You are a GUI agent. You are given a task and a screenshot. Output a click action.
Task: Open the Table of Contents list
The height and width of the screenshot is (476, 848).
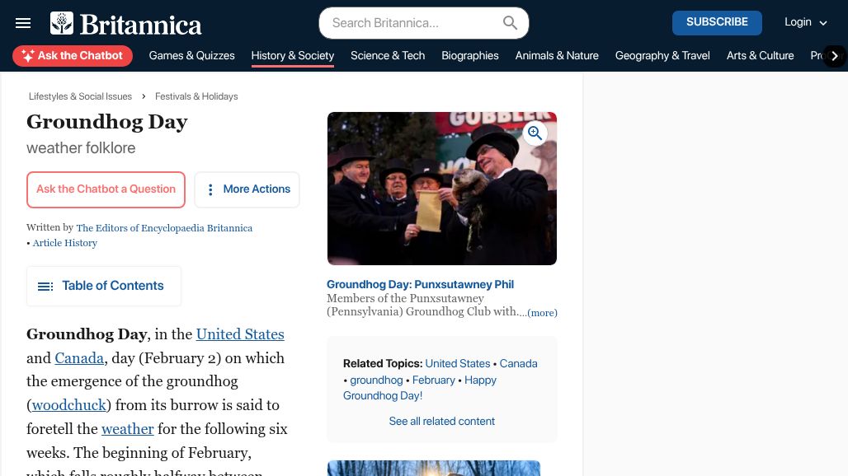click(104, 286)
